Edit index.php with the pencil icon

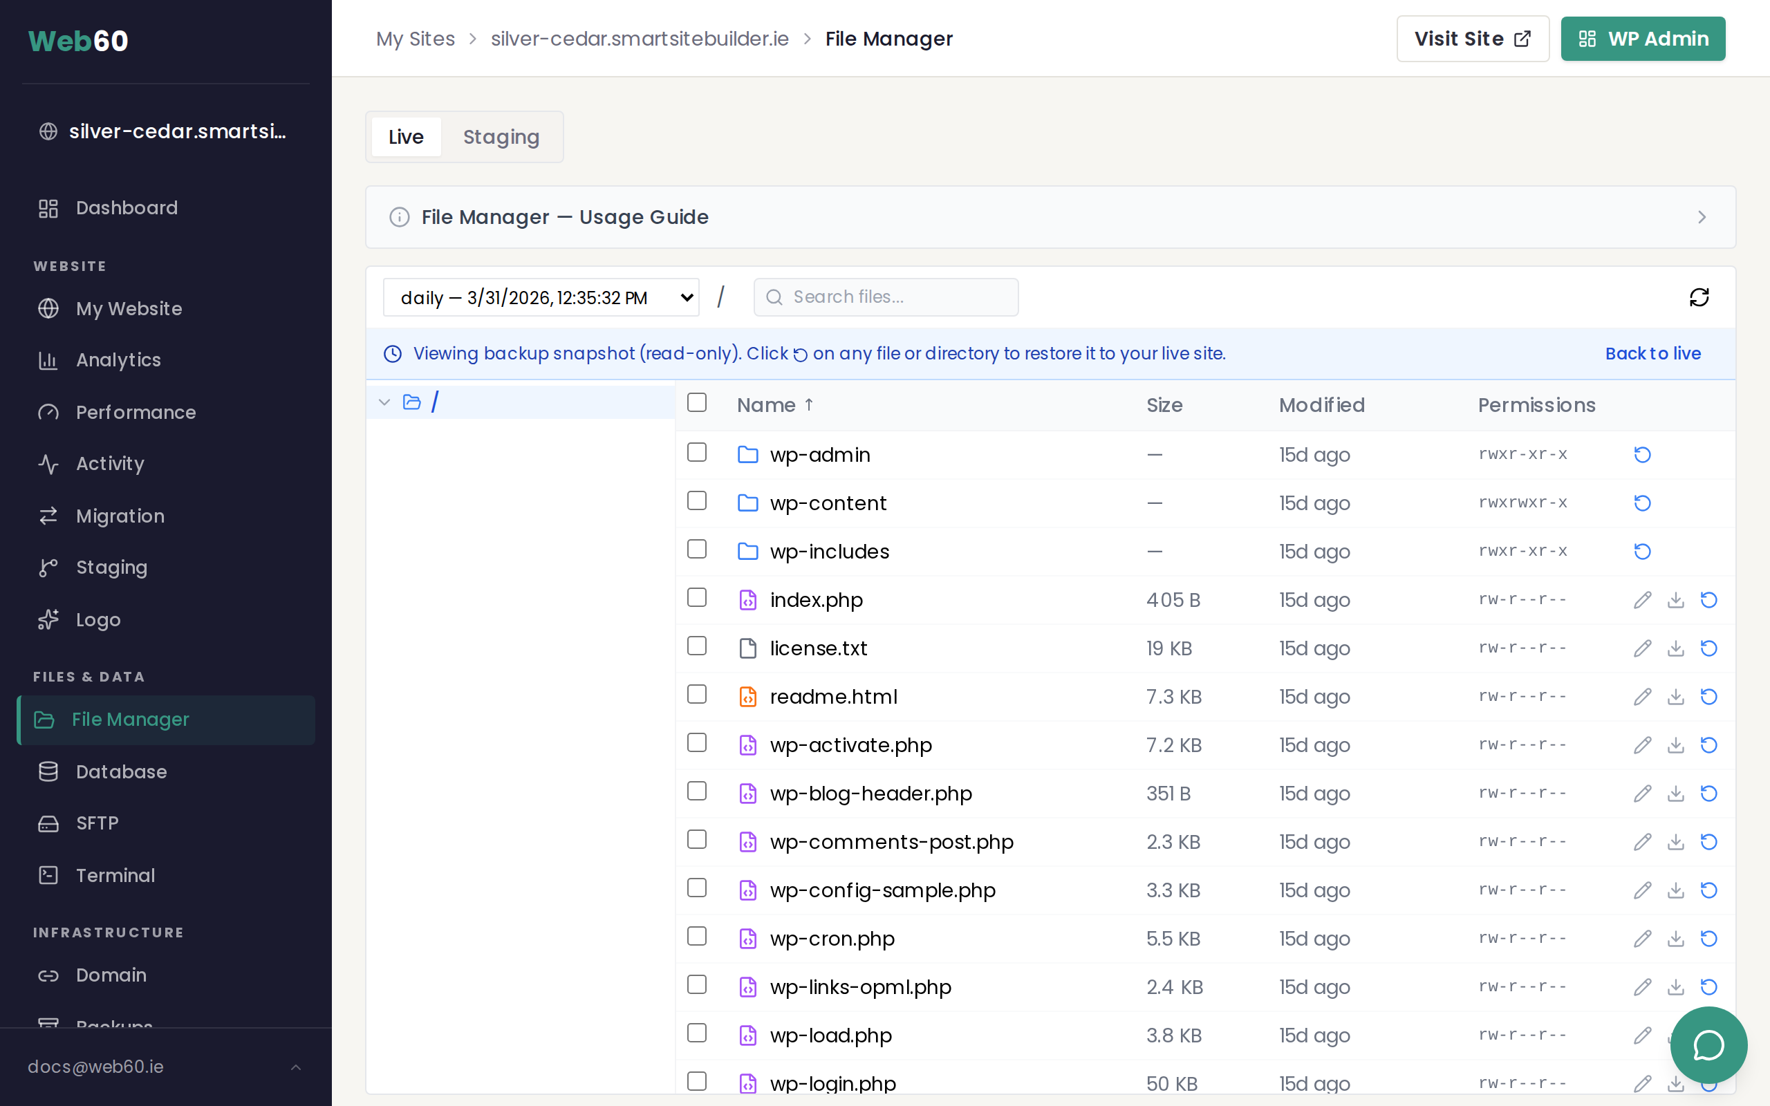[1642, 600]
